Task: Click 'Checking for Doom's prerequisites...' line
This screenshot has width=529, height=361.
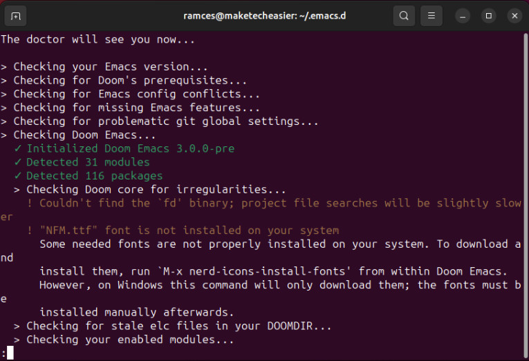Action: tap(124, 80)
